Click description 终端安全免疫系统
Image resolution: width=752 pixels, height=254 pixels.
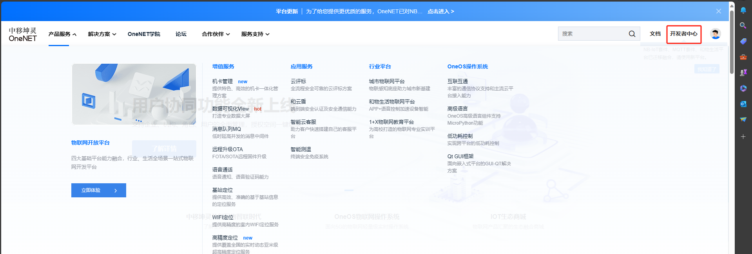309,157
